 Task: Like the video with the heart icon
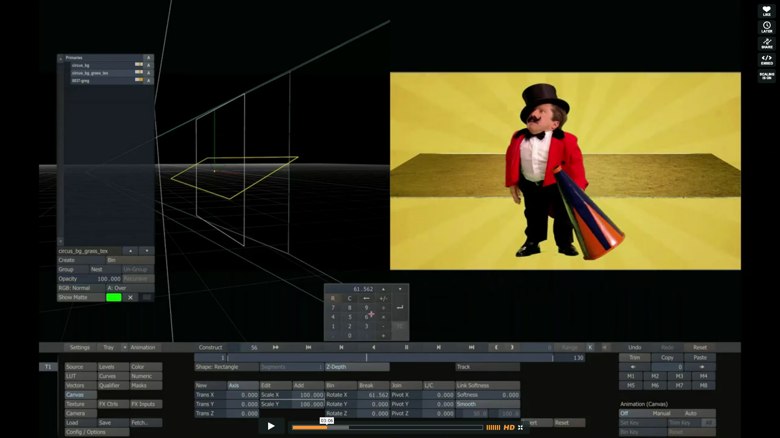[767, 11]
